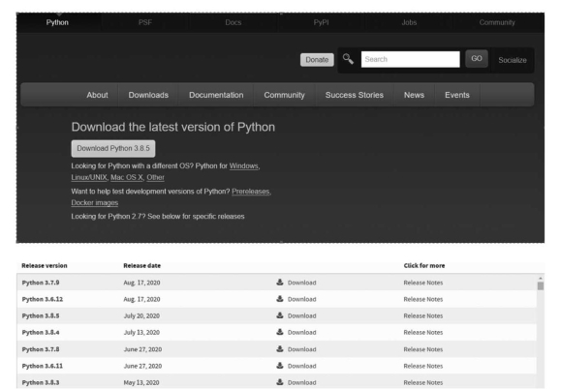Open the Success Stories menu
This screenshot has height=389, width=561.
(x=355, y=95)
